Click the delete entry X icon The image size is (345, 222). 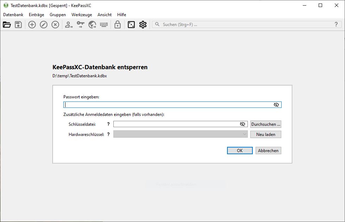[x=55, y=25]
